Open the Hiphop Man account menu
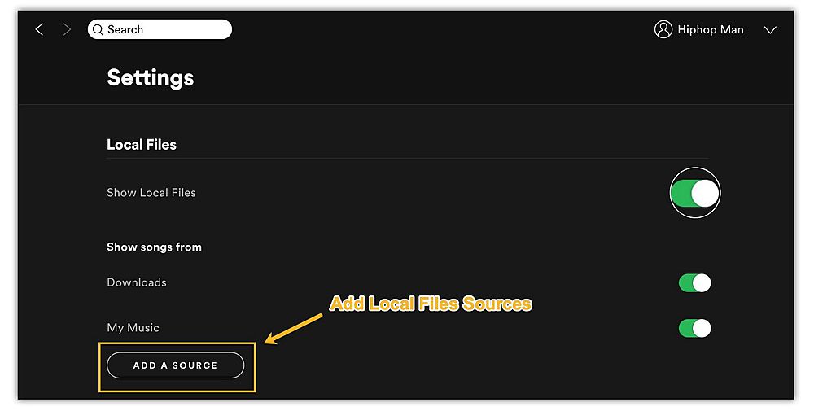Screen dimensions: 814x411 click(x=711, y=30)
